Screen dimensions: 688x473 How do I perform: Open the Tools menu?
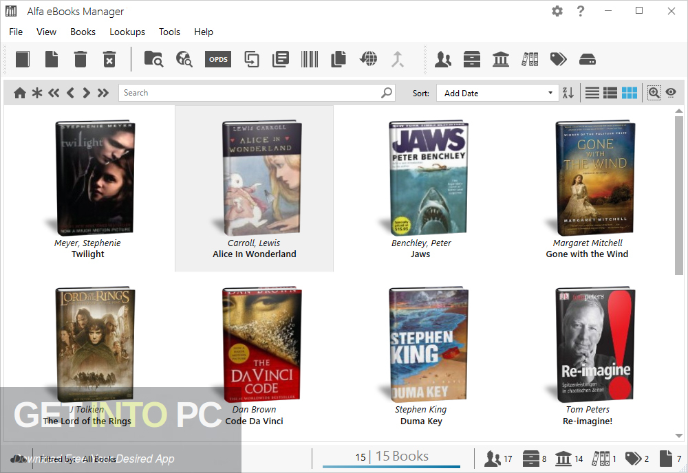(169, 32)
